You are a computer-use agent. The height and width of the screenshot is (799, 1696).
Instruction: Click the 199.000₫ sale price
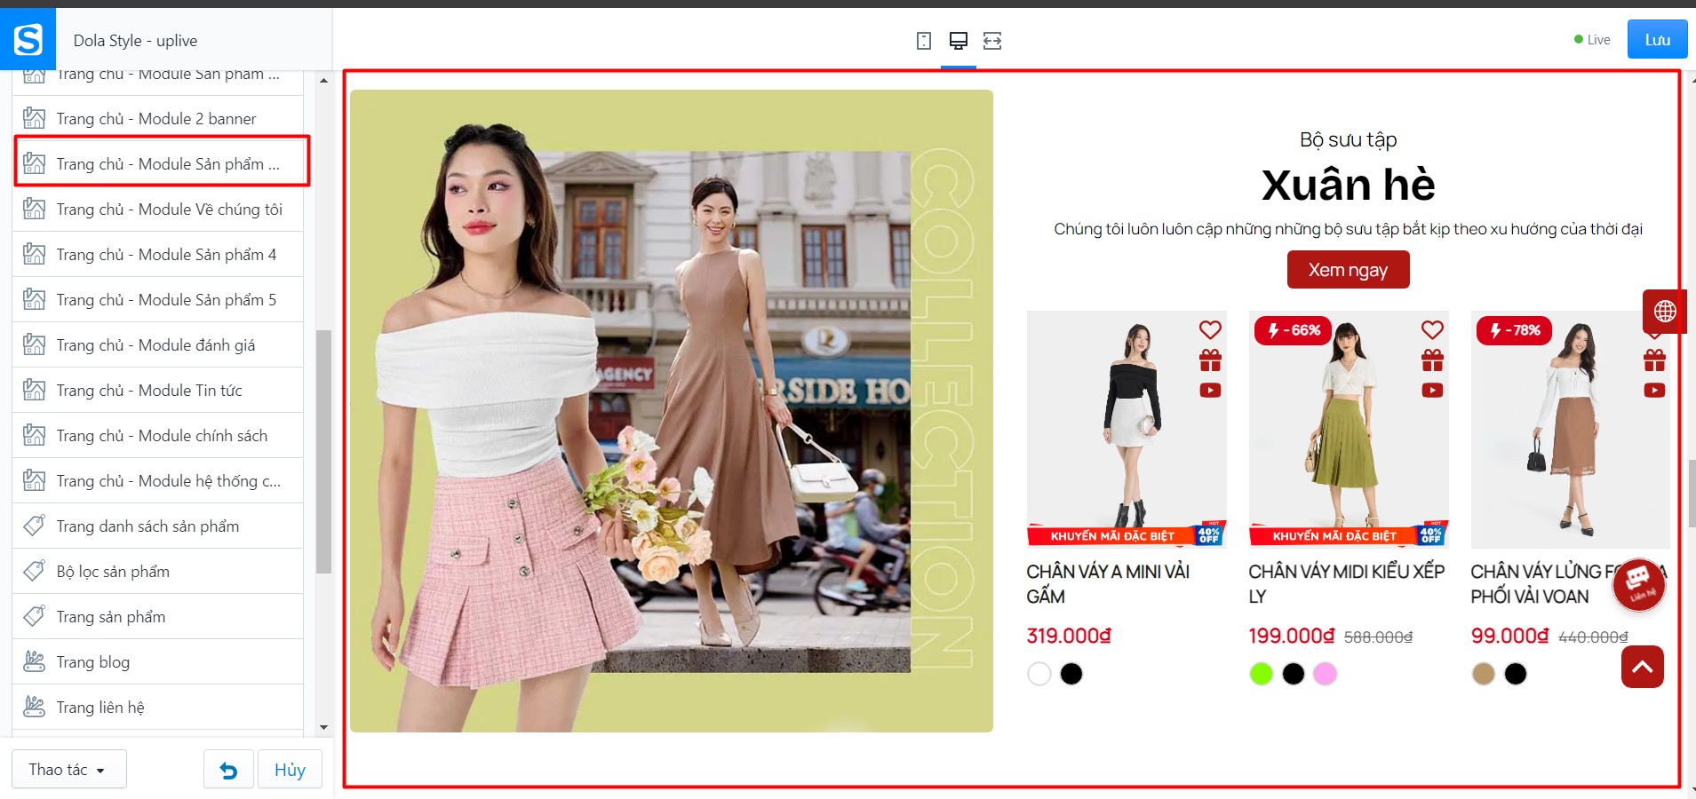(1291, 636)
